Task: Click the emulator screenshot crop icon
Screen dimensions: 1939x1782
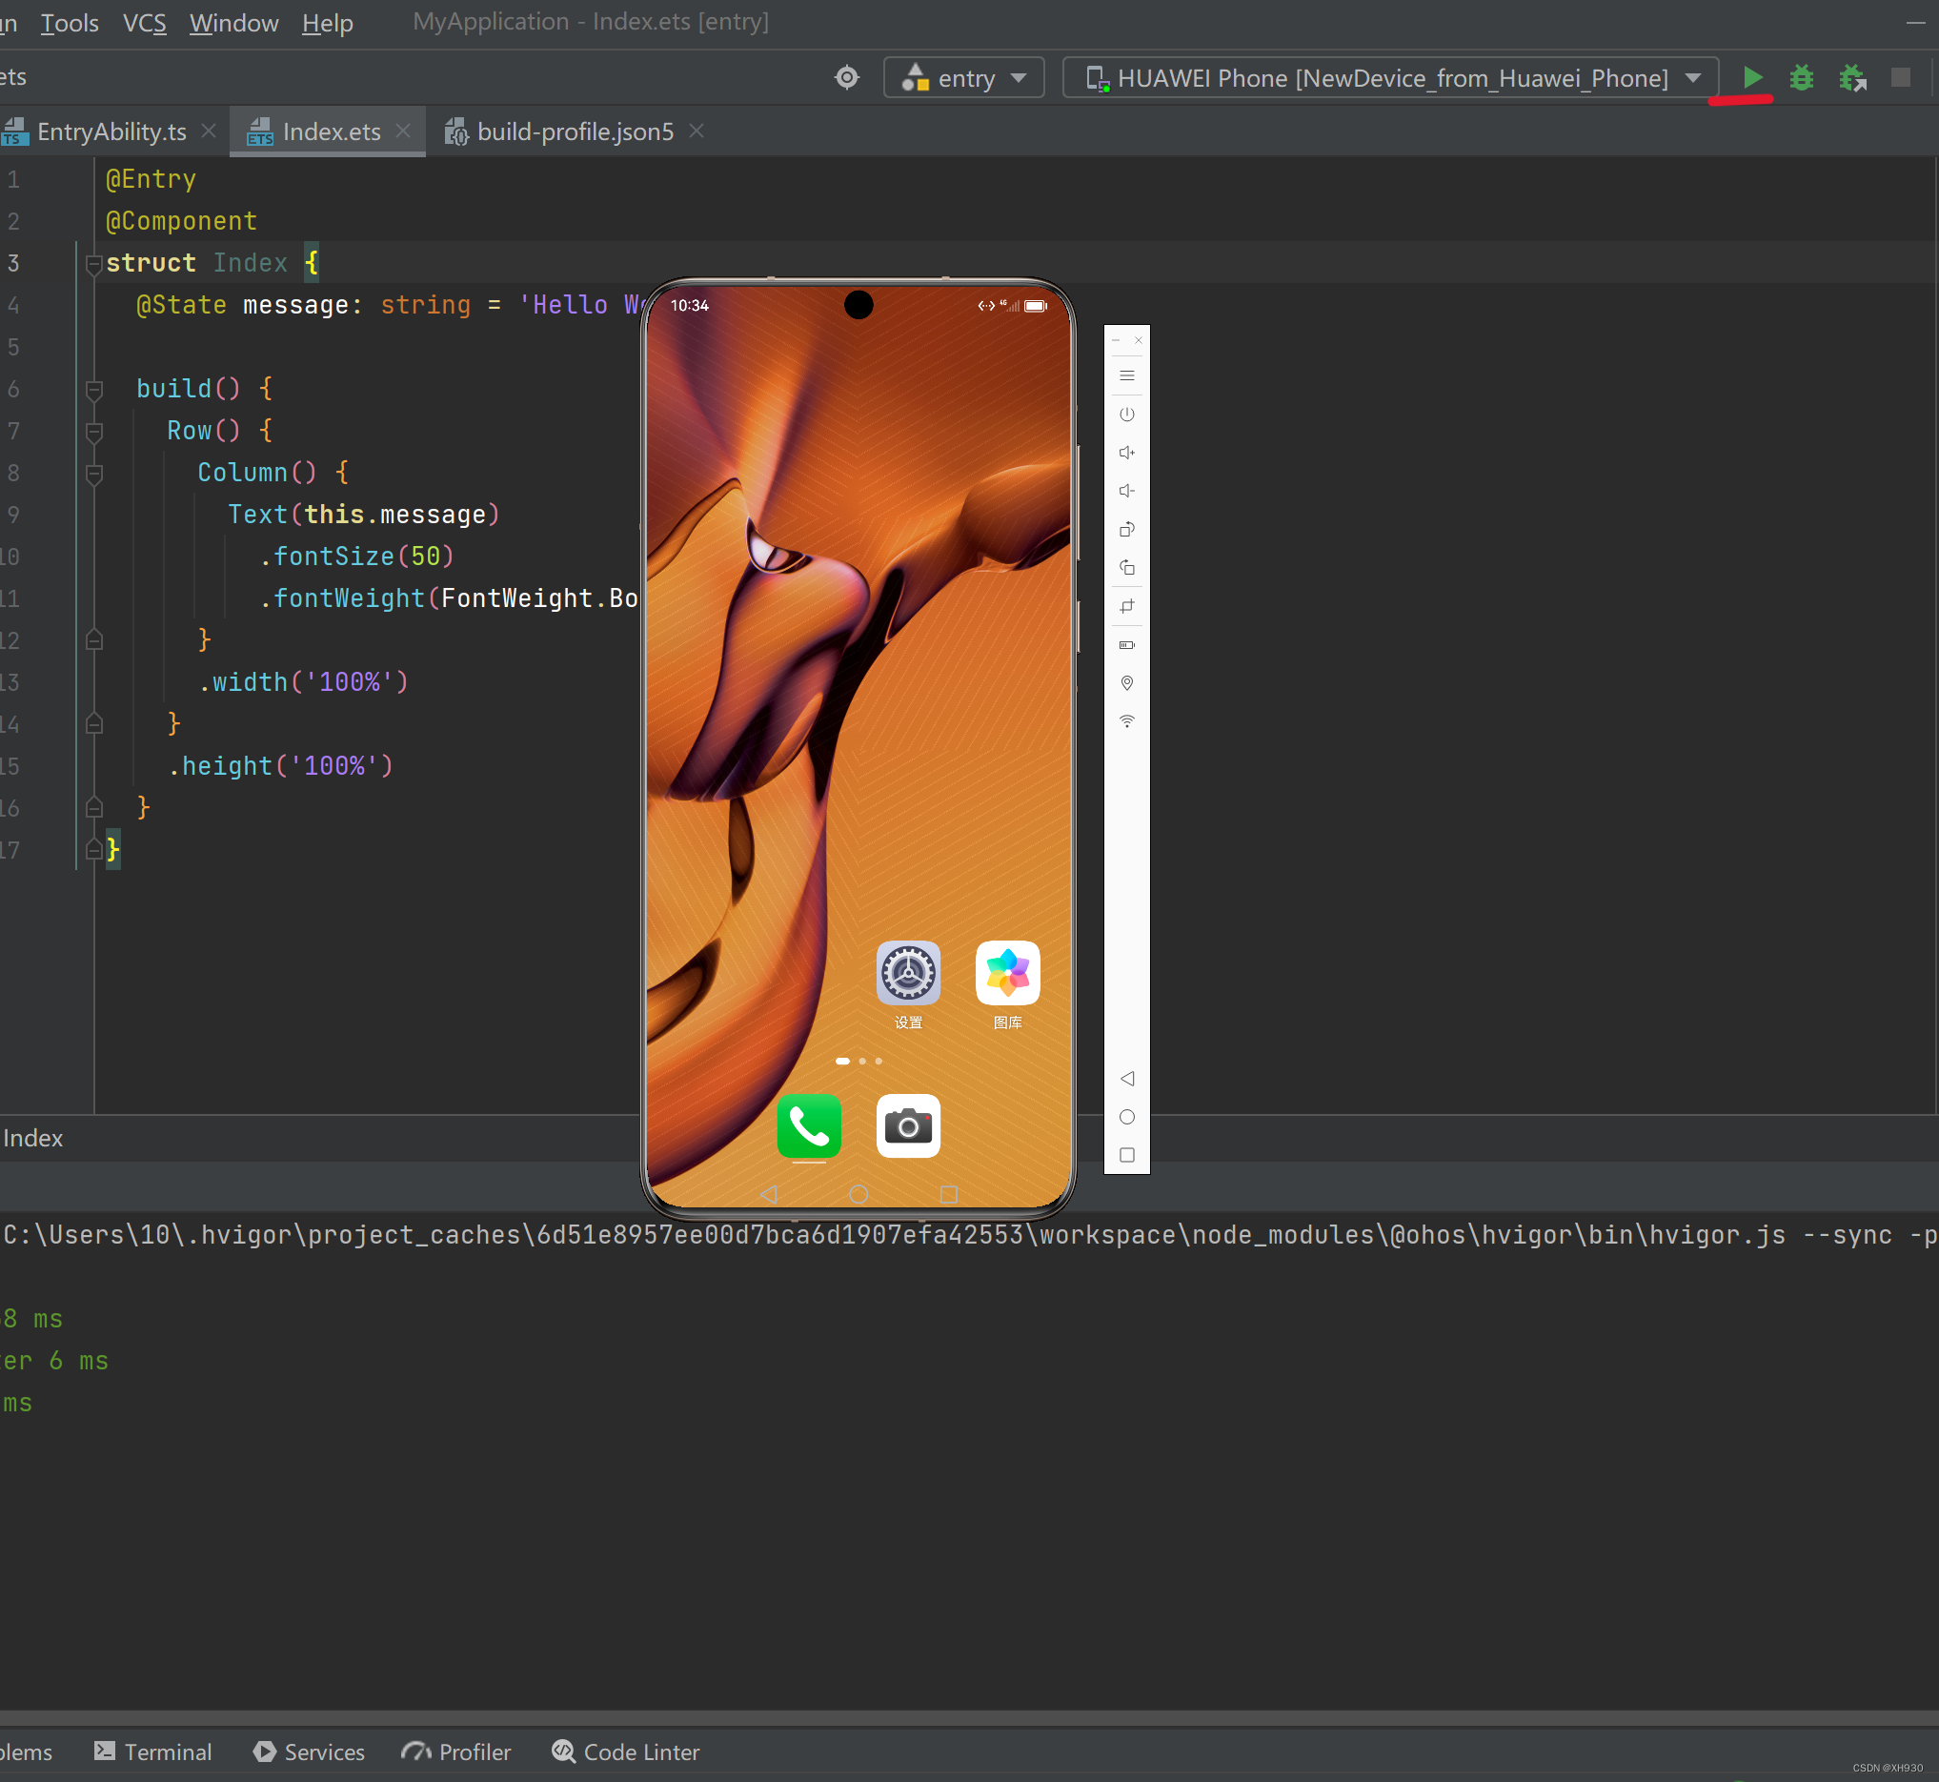Action: [x=1126, y=606]
